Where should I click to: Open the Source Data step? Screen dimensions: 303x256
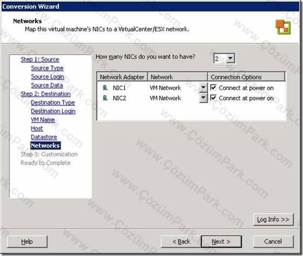click(x=47, y=85)
